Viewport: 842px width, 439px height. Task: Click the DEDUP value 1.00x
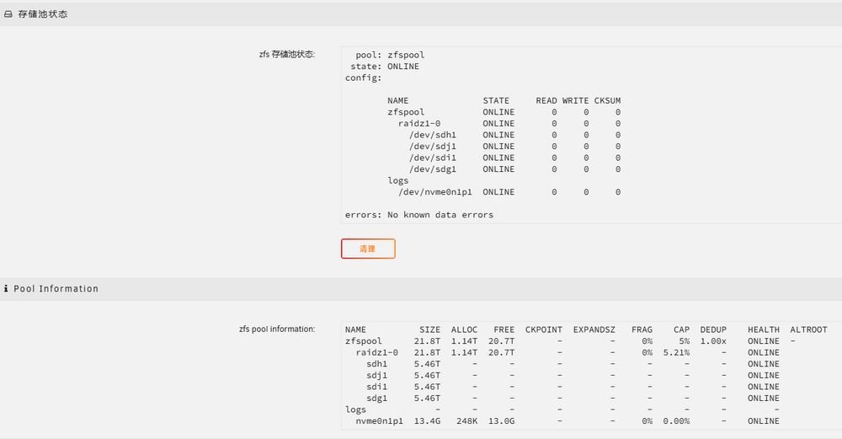pyautogui.click(x=713, y=341)
